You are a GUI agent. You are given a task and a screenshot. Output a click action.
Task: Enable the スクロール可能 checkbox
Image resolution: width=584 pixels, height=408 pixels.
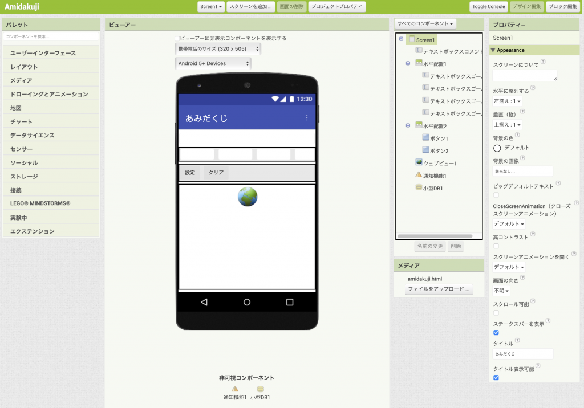click(x=496, y=312)
